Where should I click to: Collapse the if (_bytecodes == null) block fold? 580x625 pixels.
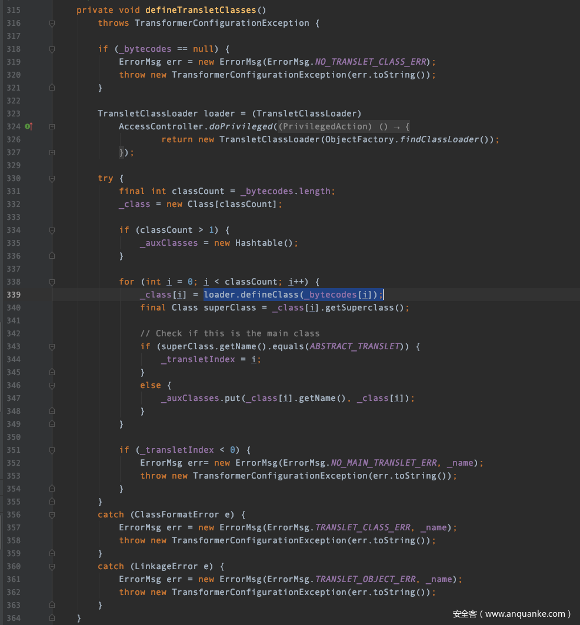tap(51, 49)
